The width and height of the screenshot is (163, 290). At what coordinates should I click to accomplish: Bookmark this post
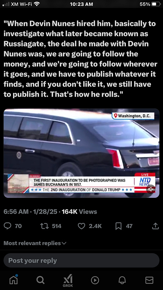coord(118,226)
